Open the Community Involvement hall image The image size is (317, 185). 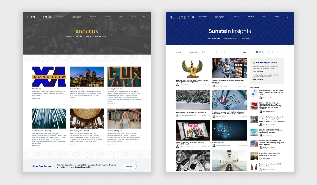click(x=87, y=119)
